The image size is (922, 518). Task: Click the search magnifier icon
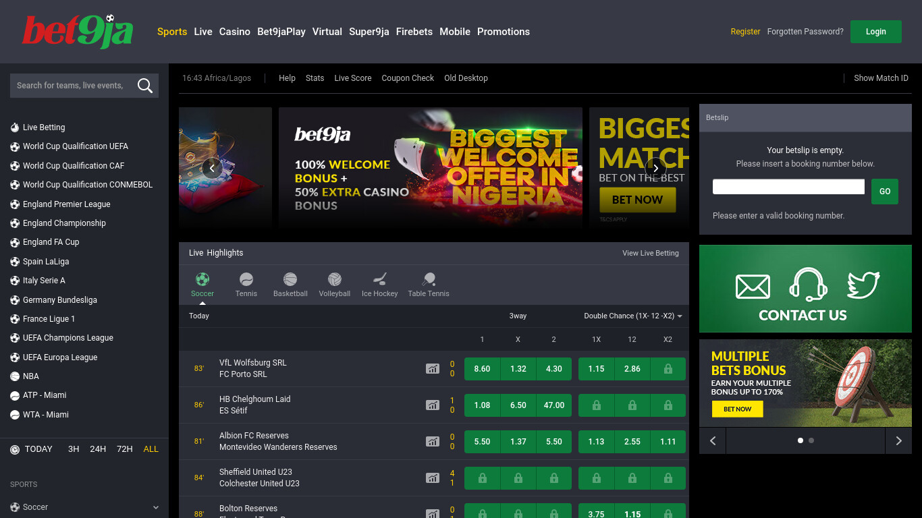(x=144, y=86)
